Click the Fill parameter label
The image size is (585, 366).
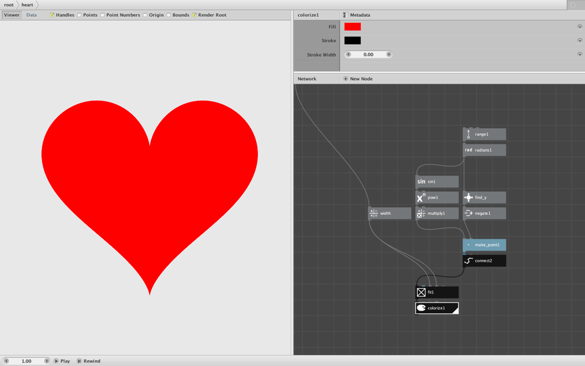click(x=332, y=26)
